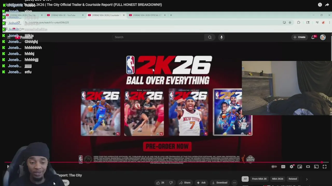This screenshot has height=186, width=332.
Task: Click the standard edition cover art
Action: click(x=100, y=112)
